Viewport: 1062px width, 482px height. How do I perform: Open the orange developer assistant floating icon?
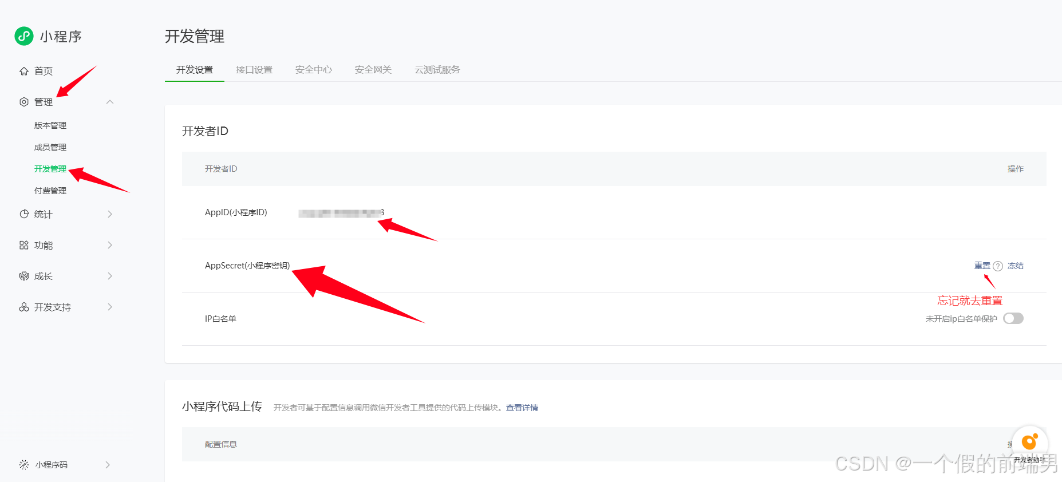pyautogui.click(x=1030, y=443)
